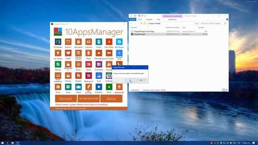258x145 pixels.
Task: Open the Action Center notifications icon
Action: point(254,143)
